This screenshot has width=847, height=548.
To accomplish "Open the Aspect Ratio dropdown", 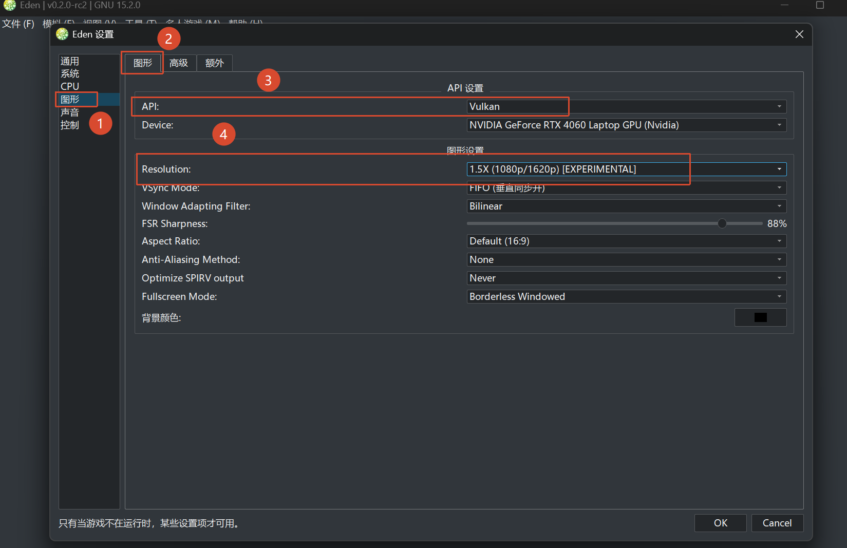I will click(x=626, y=241).
